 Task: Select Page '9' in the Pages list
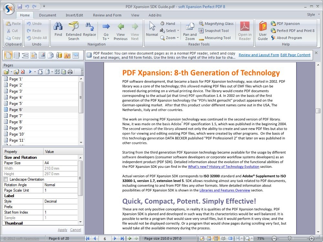(41, 128)
